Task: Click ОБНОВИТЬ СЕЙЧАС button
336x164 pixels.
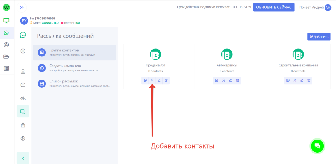Action: (x=274, y=7)
